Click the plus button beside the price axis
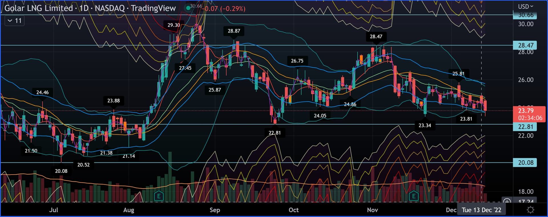 [507, 201]
